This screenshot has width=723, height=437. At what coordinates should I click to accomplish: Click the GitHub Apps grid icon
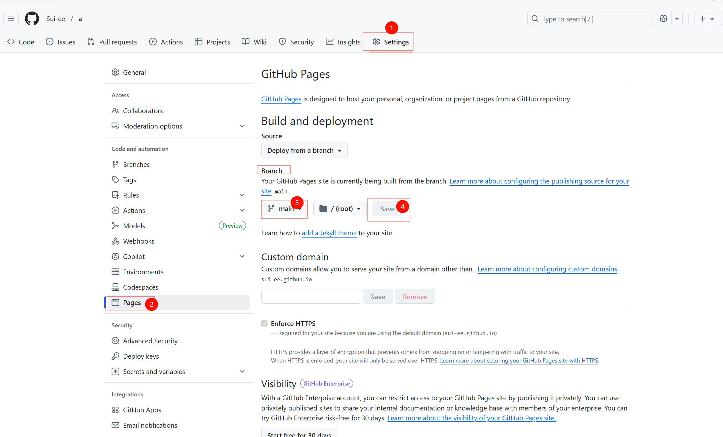pos(115,410)
